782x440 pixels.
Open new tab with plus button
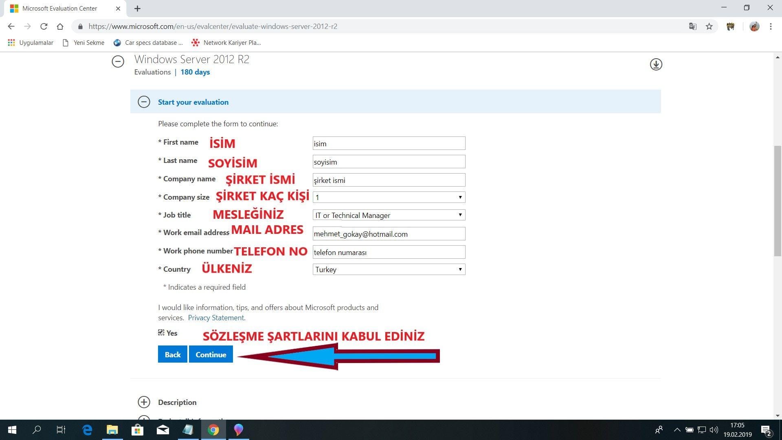(x=137, y=9)
